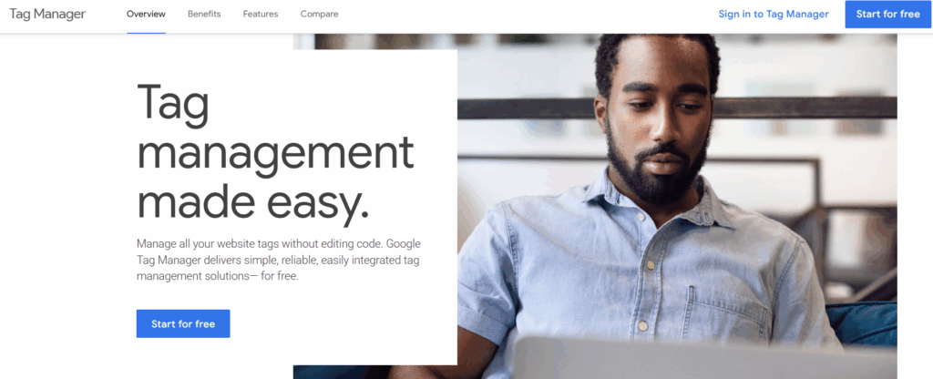This screenshot has width=933, height=379.
Task: Click the blue cushion beside the man
Action: [x=863, y=323]
